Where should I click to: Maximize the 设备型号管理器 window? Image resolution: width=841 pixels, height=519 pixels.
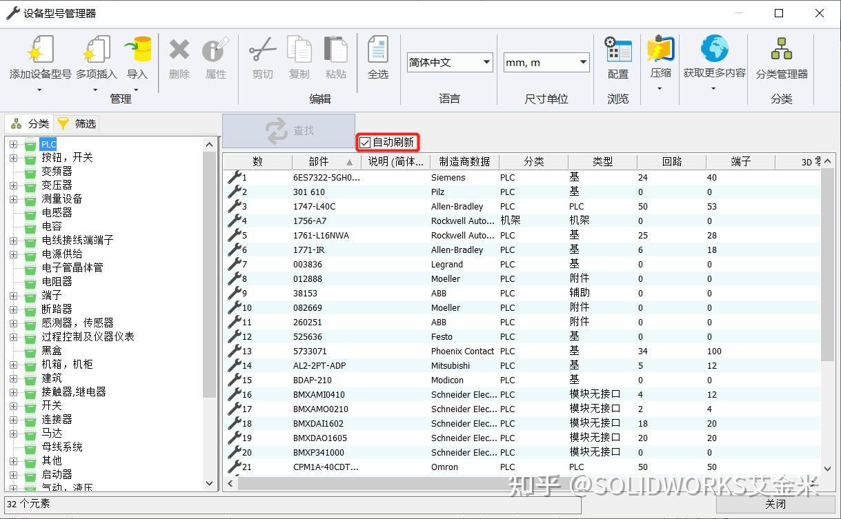[x=779, y=13]
